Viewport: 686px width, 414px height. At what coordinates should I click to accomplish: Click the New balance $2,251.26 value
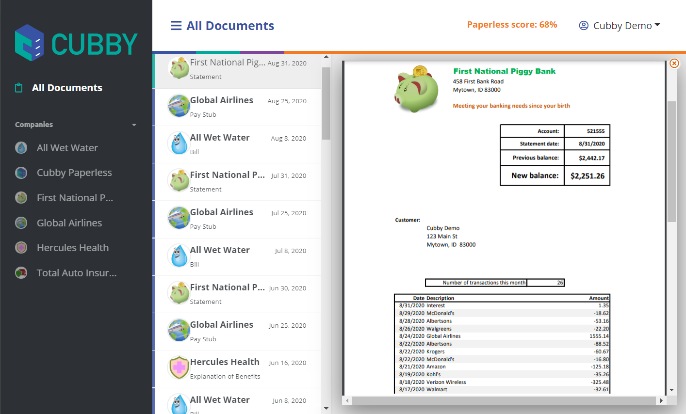pyautogui.click(x=587, y=176)
